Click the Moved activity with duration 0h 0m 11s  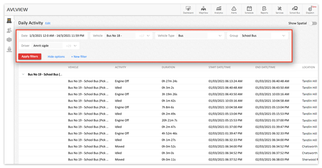click(x=119, y=160)
